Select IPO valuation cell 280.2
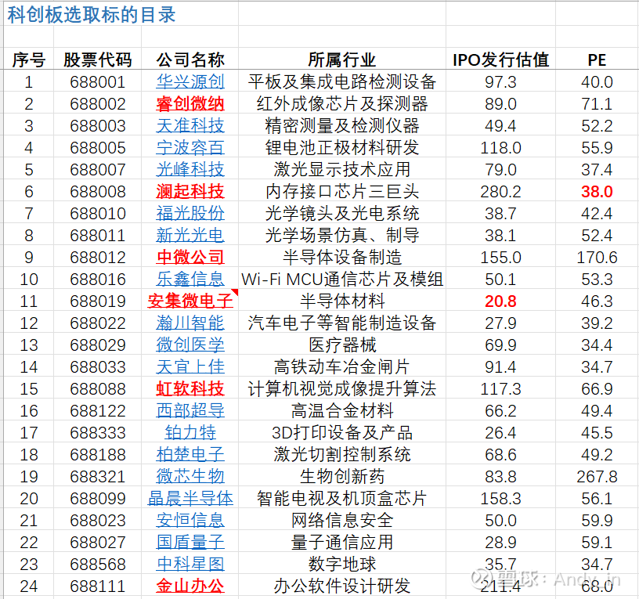 click(501, 192)
